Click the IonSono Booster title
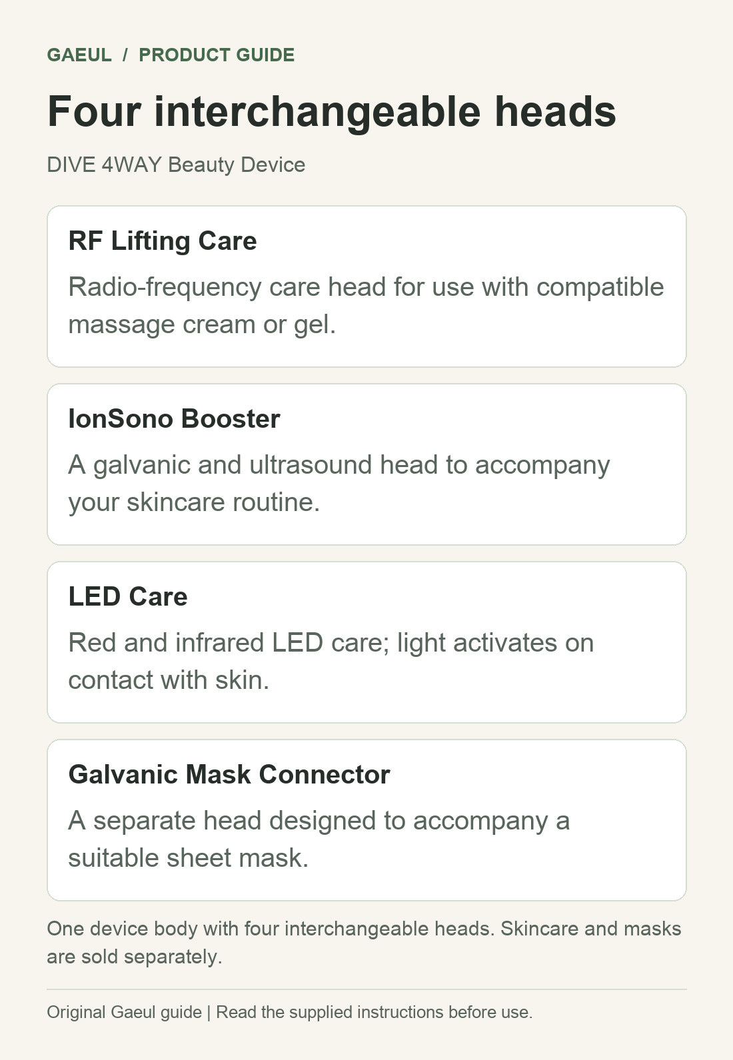The height and width of the screenshot is (1060, 733). (x=174, y=418)
